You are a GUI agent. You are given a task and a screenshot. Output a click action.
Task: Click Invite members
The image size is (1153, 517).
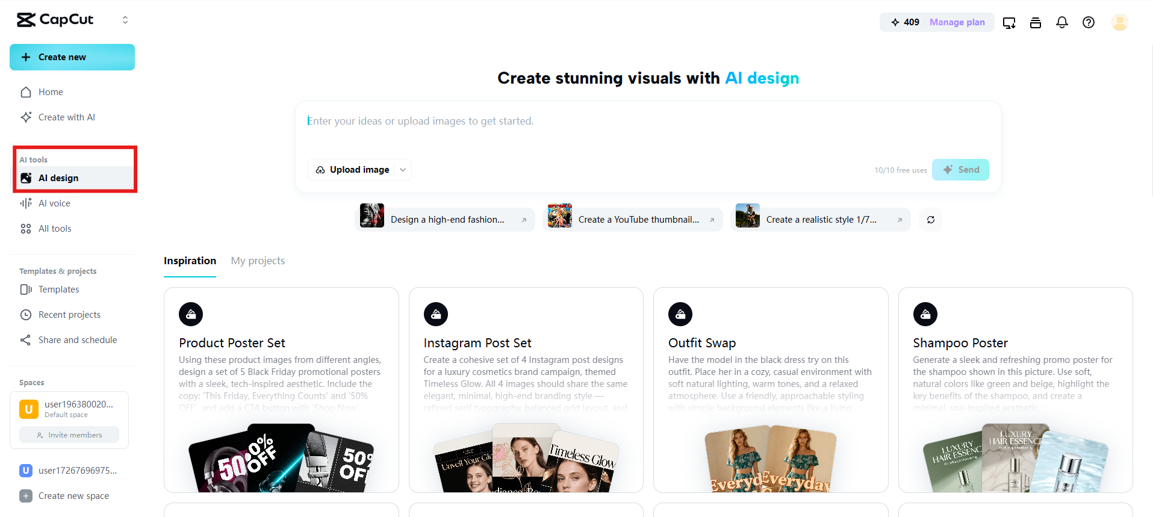(69, 435)
